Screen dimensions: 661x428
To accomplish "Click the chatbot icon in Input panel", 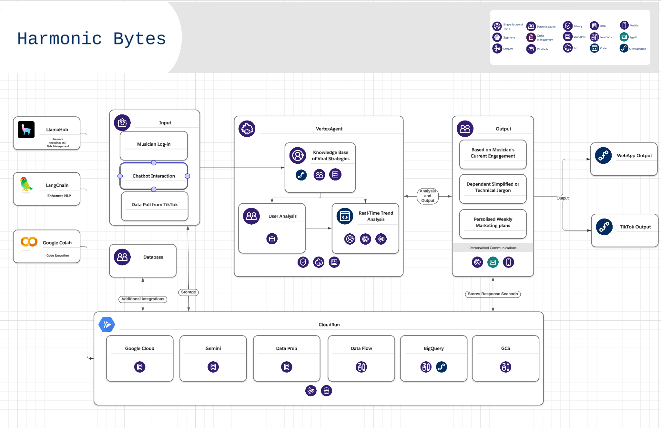I will pyautogui.click(x=122, y=123).
